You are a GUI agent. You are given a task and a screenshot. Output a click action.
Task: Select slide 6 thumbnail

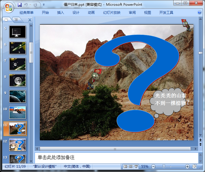[x=17, y=48]
